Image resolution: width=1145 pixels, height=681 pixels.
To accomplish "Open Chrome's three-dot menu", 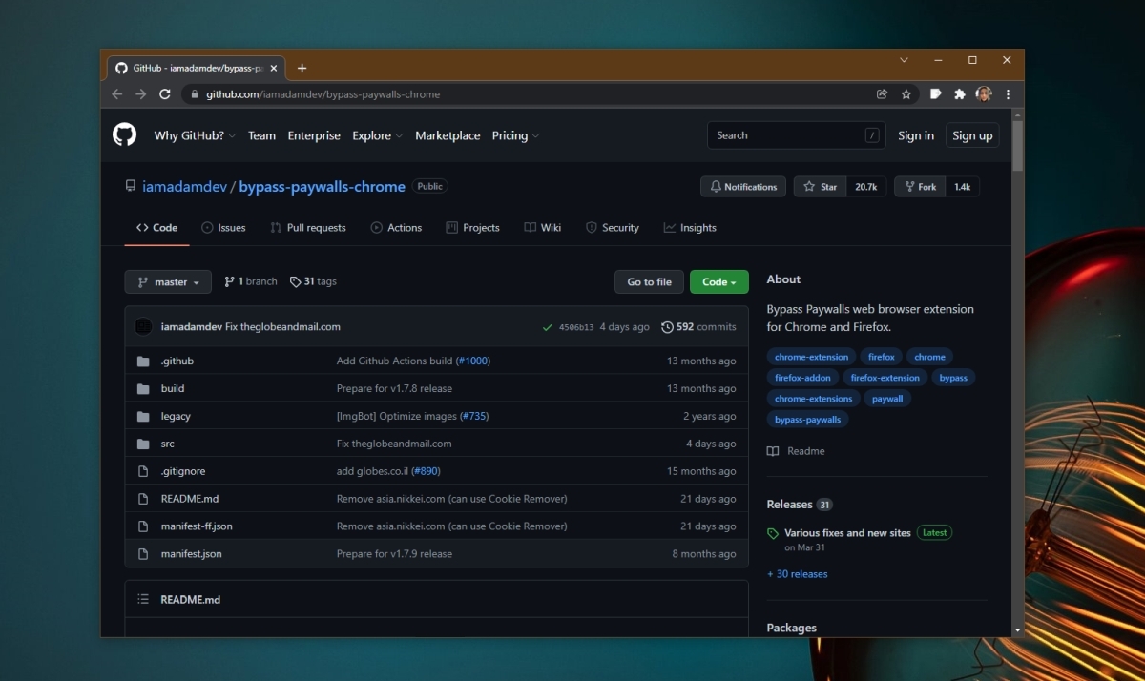I will click(1008, 94).
